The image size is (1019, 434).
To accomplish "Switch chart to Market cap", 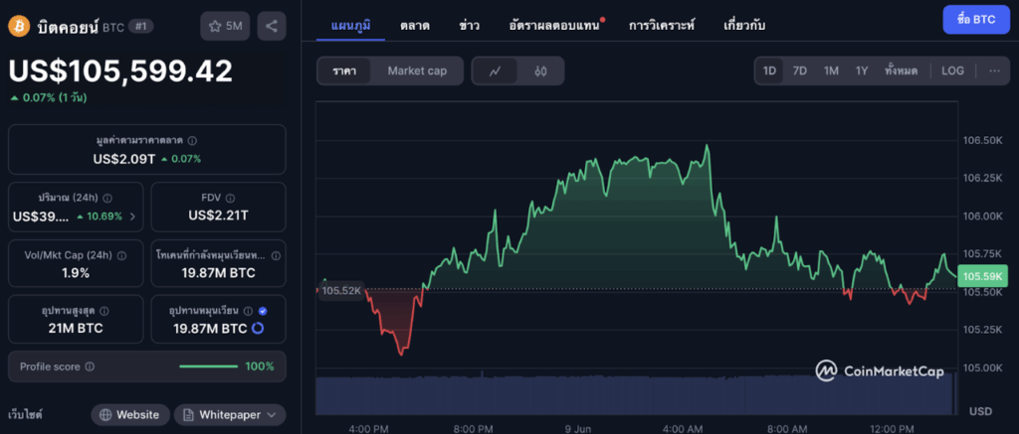I will point(417,71).
